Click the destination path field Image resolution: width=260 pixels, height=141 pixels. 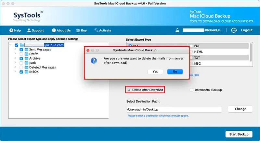point(174,109)
